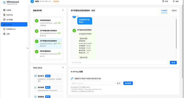
Task: Click the VEfinsteward wallet logo
Action: point(4,3)
